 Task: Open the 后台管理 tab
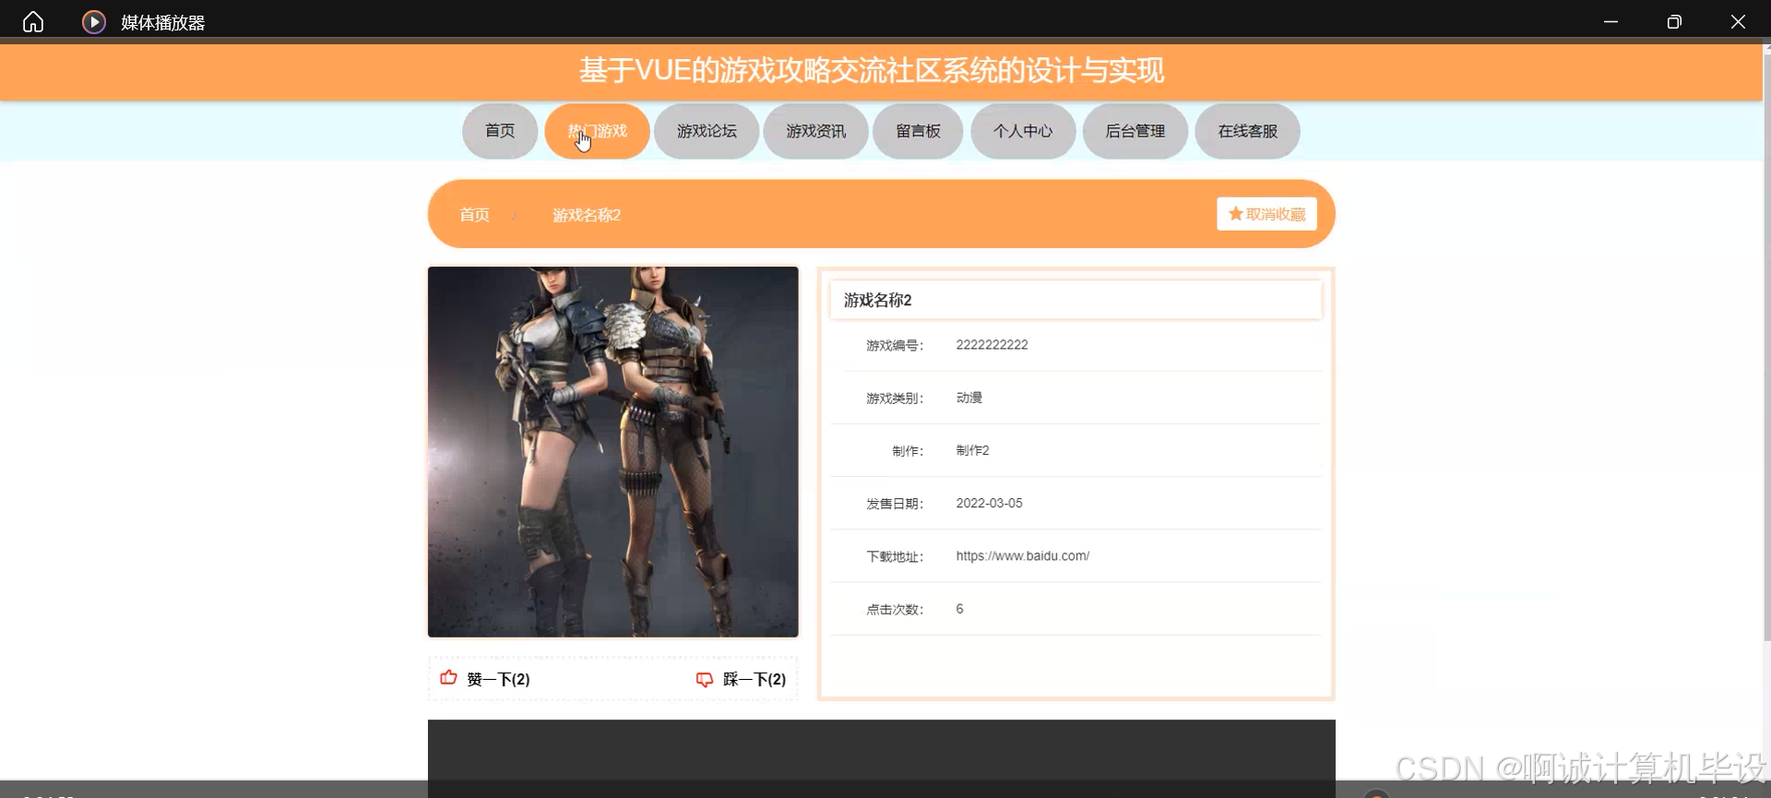(1135, 131)
